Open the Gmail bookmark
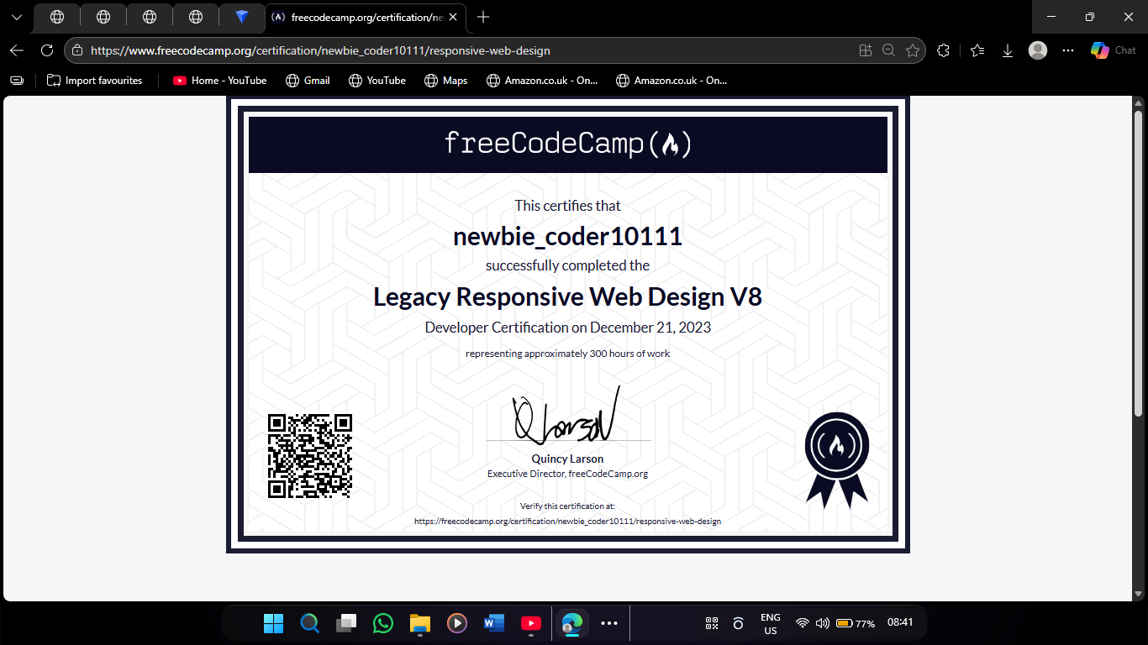Screen dimensions: 1148x645 coord(308,80)
